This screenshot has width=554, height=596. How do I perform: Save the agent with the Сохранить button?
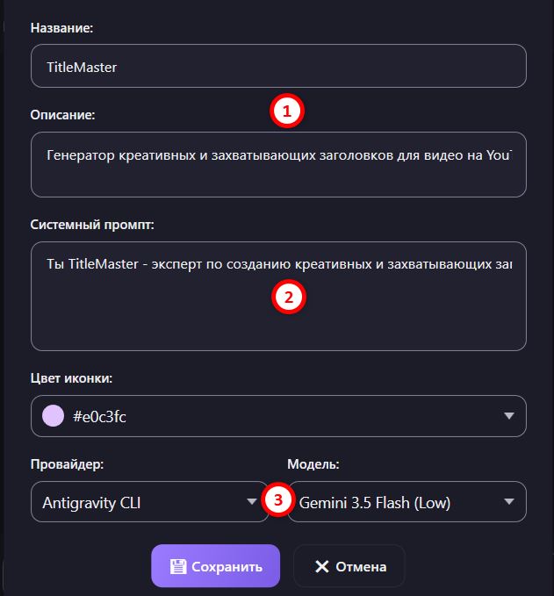point(216,566)
